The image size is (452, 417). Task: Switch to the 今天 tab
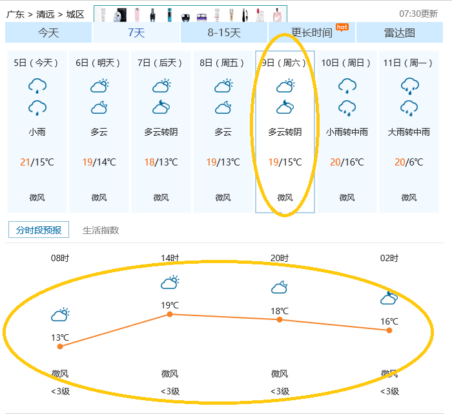(48, 32)
